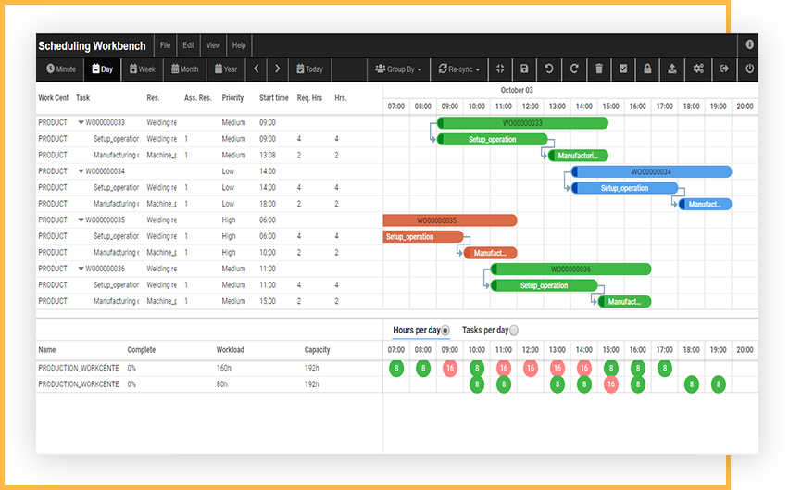Click the Lock padlock icon

click(x=647, y=69)
